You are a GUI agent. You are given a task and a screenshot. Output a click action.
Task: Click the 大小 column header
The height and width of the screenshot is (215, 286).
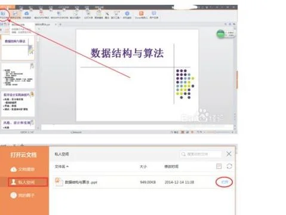pyautogui.click(x=143, y=166)
